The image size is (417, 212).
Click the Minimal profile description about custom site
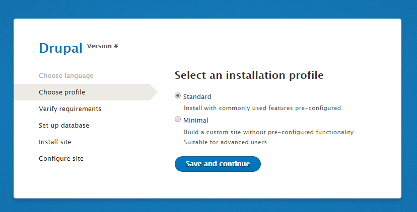pos(269,132)
